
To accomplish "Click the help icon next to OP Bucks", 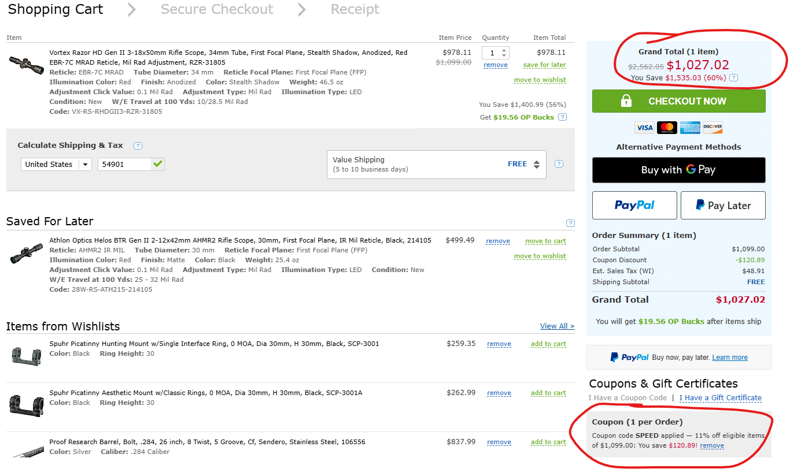I will tap(562, 117).
